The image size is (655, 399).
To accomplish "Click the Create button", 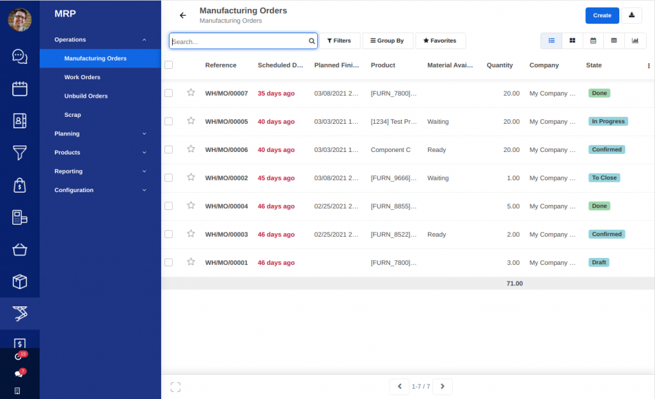I will coord(602,15).
